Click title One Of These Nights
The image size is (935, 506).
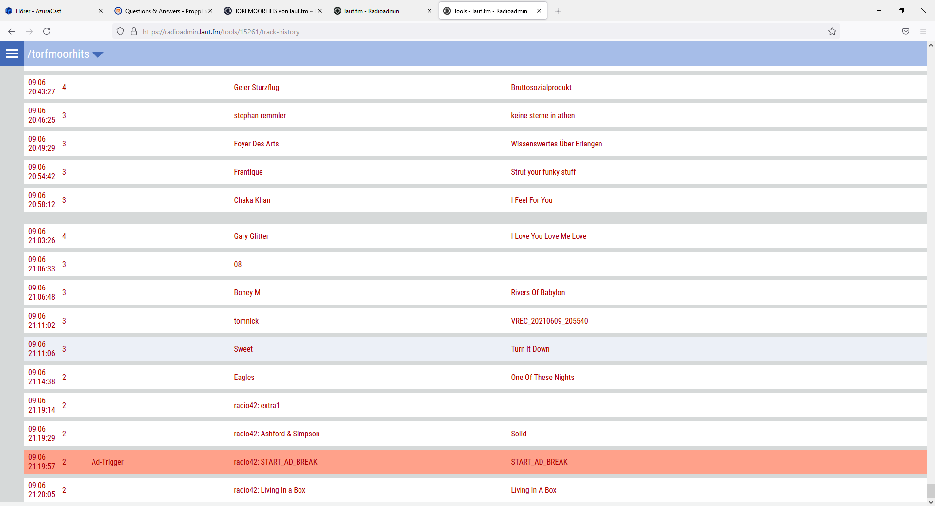[542, 378]
